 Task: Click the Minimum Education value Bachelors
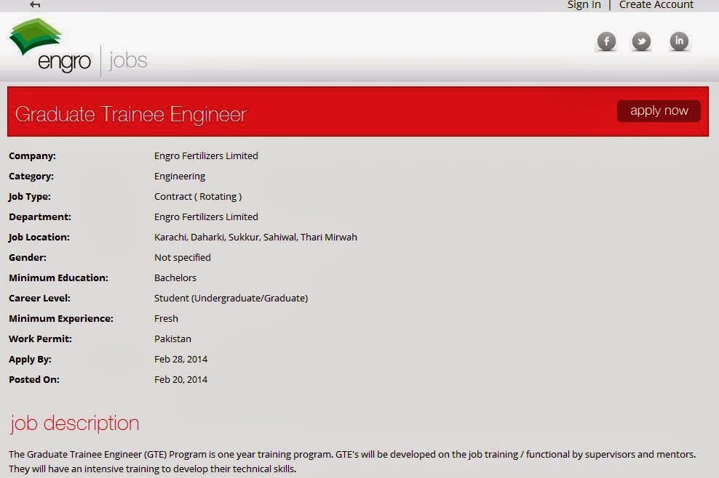[x=175, y=278]
